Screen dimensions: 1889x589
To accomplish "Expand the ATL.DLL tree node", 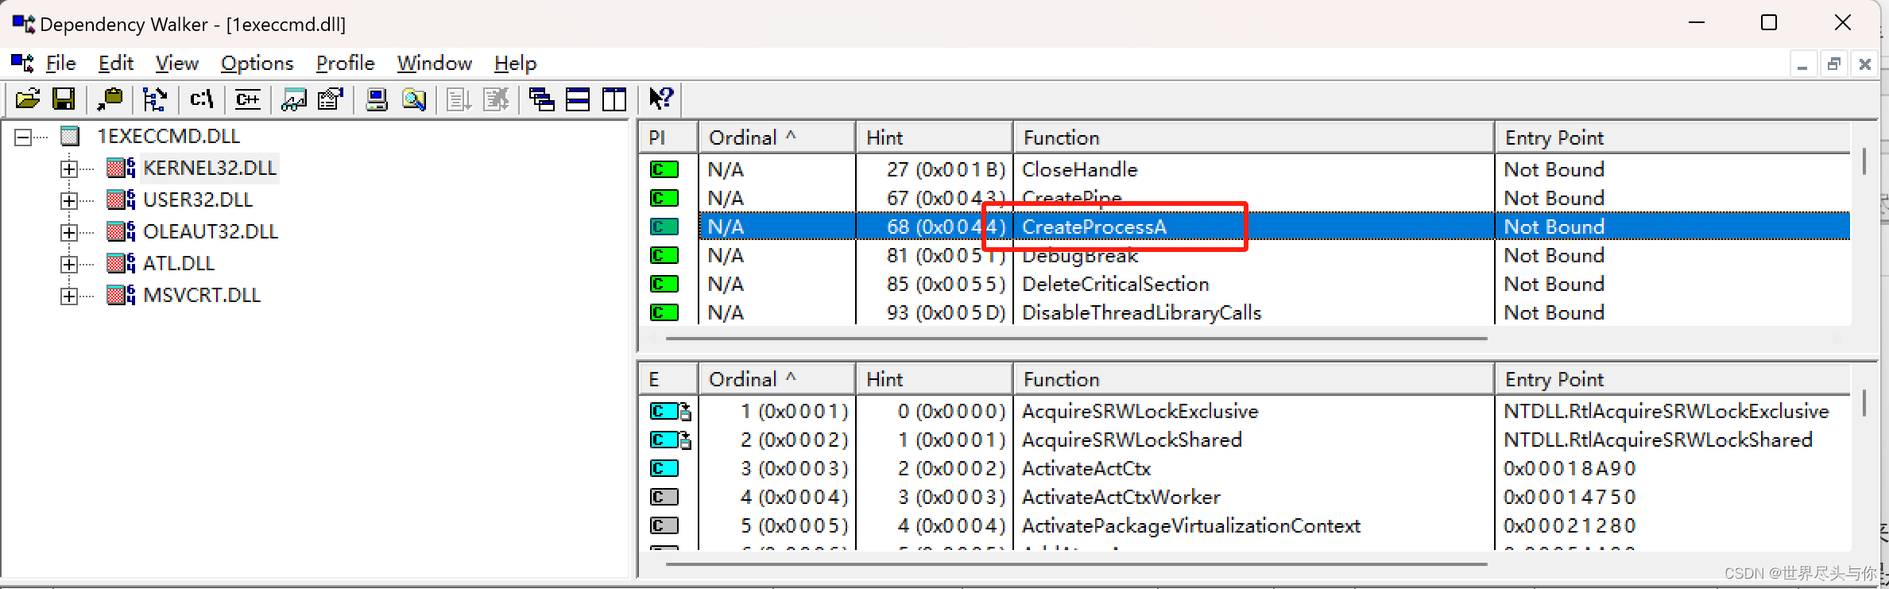I will tap(69, 264).
